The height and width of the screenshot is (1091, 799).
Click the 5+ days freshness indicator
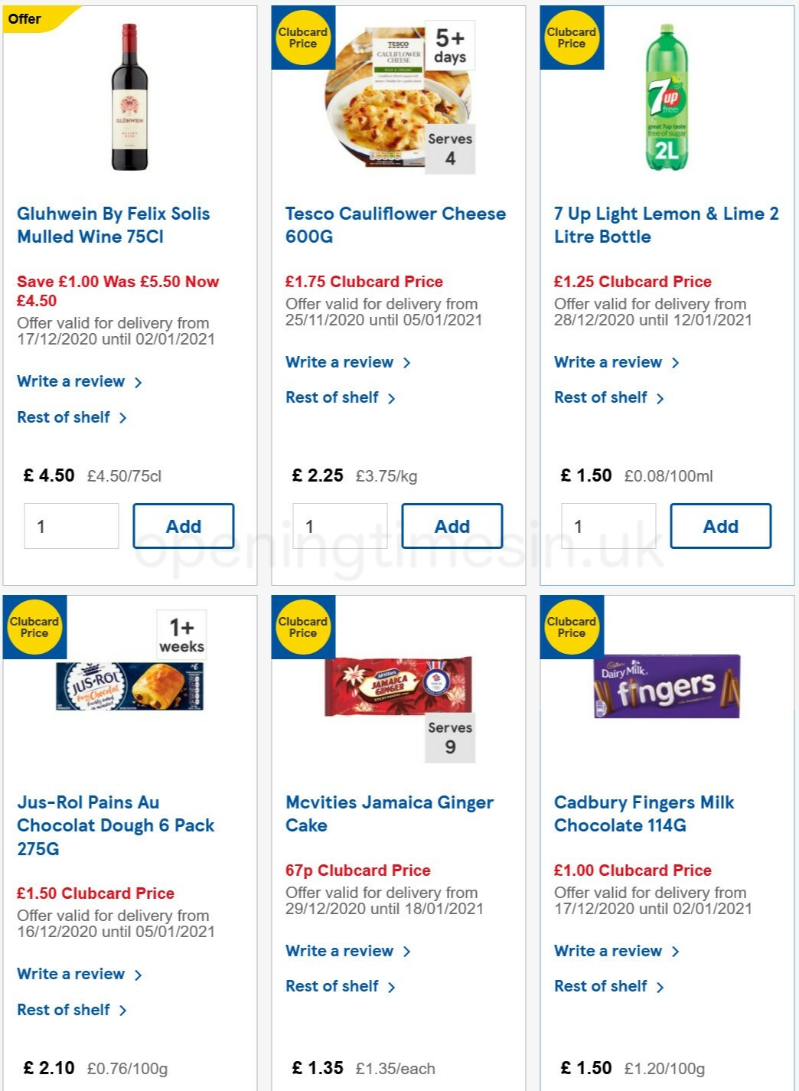click(x=450, y=44)
